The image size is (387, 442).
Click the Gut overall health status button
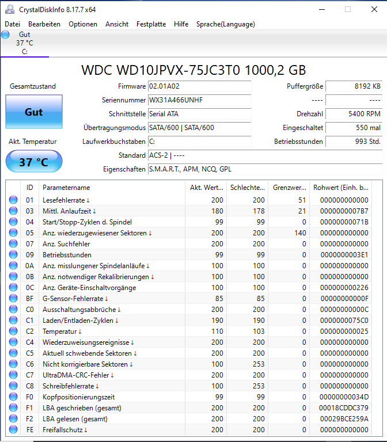tap(34, 112)
